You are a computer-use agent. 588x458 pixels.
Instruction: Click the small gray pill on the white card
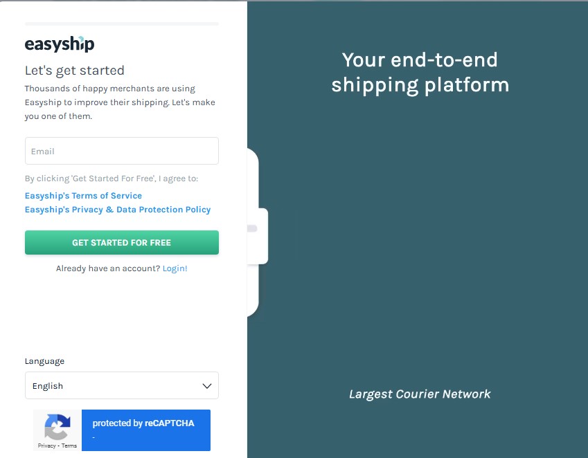252,228
